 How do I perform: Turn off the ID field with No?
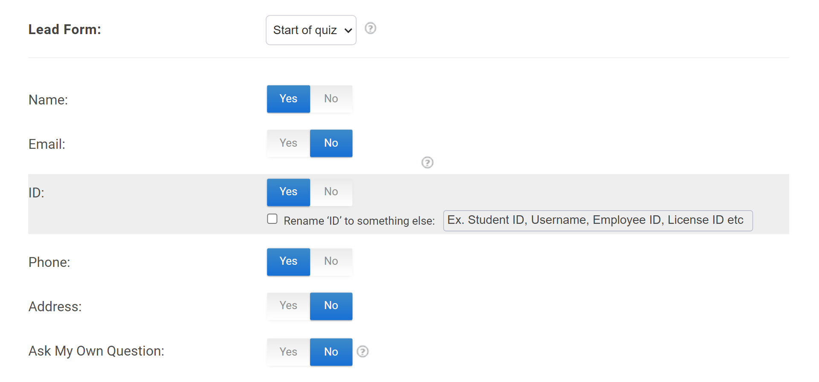[331, 192]
